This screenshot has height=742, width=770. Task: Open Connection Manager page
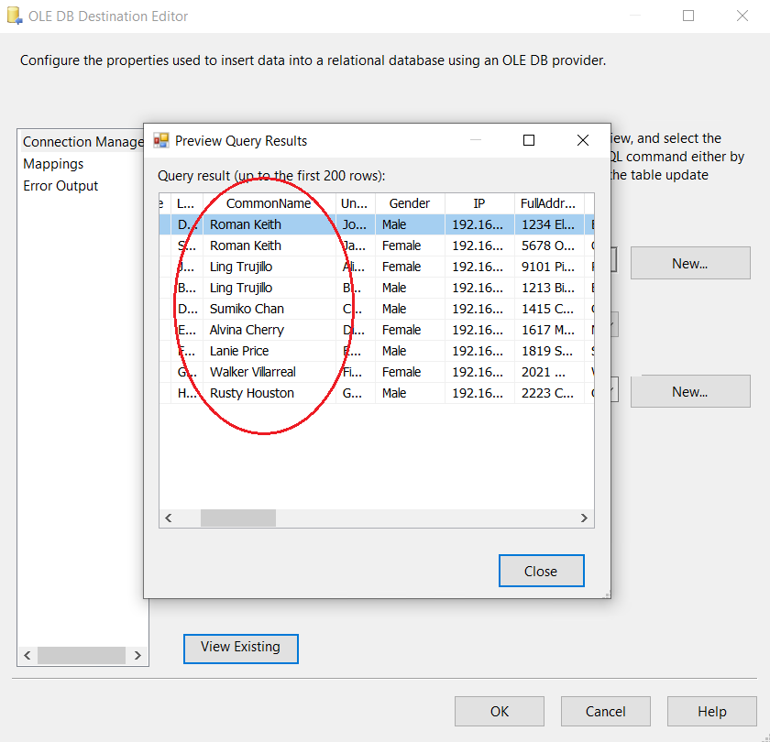(82, 142)
